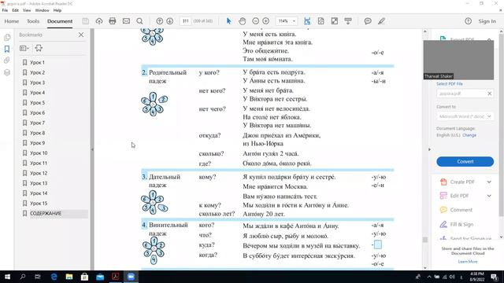Open the Window menu
Image resolution: width=504 pixels, height=283 pixels.
pyautogui.click(x=42, y=10)
